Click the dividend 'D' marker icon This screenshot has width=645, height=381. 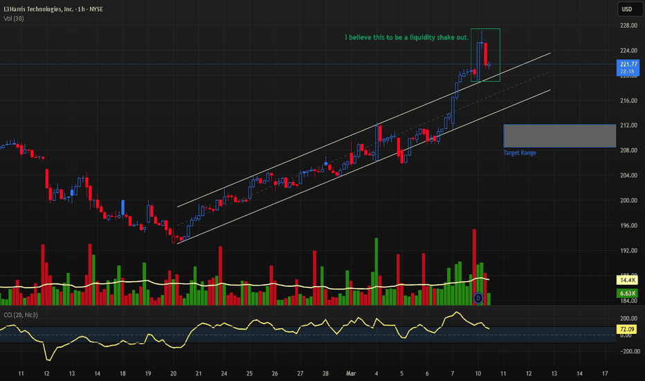click(x=478, y=298)
